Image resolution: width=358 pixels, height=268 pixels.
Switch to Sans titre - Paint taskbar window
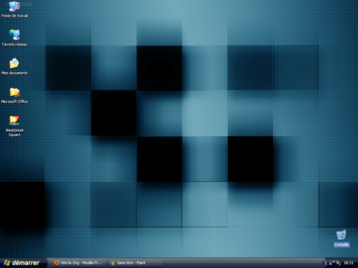[135, 263]
